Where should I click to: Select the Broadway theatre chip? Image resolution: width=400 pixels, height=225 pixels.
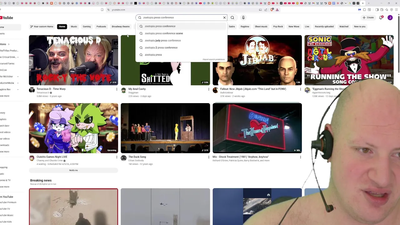(121, 27)
